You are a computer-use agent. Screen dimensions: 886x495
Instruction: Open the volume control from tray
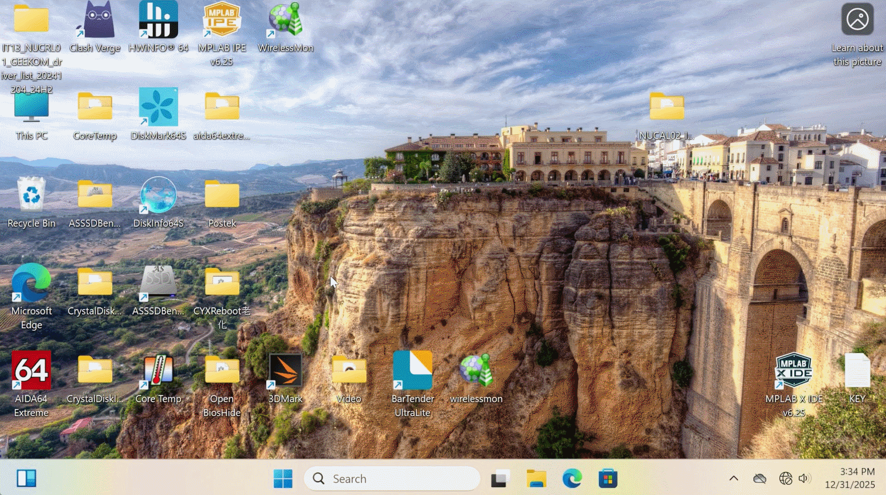[x=804, y=479]
